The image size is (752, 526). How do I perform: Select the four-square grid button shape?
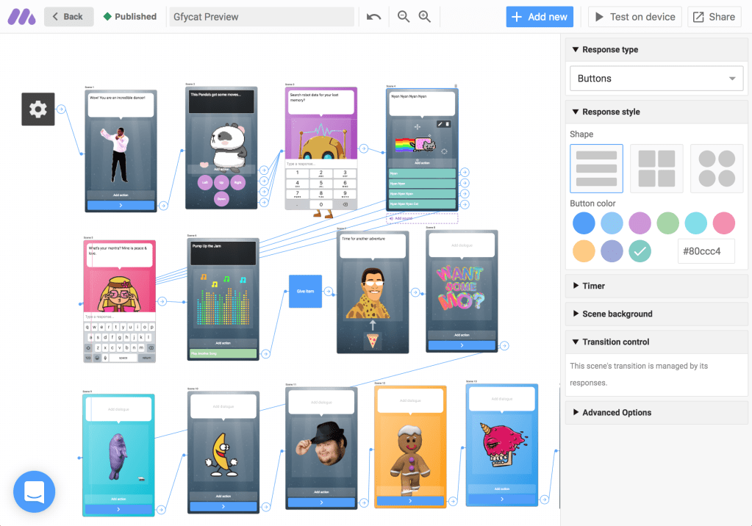pos(656,168)
